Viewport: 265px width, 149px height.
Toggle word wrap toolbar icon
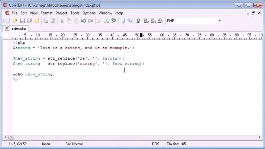tap(123, 21)
